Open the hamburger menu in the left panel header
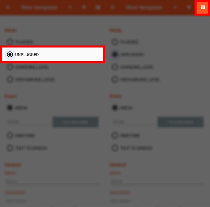210x207 pixels. pyautogui.click(x=7, y=7)
